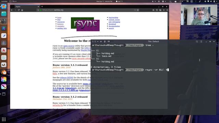This screenshot has height=123, width=219.
Task: Download the rsync-3.1.2-3.1.3.diffs.gz file link
Action: 65,90
